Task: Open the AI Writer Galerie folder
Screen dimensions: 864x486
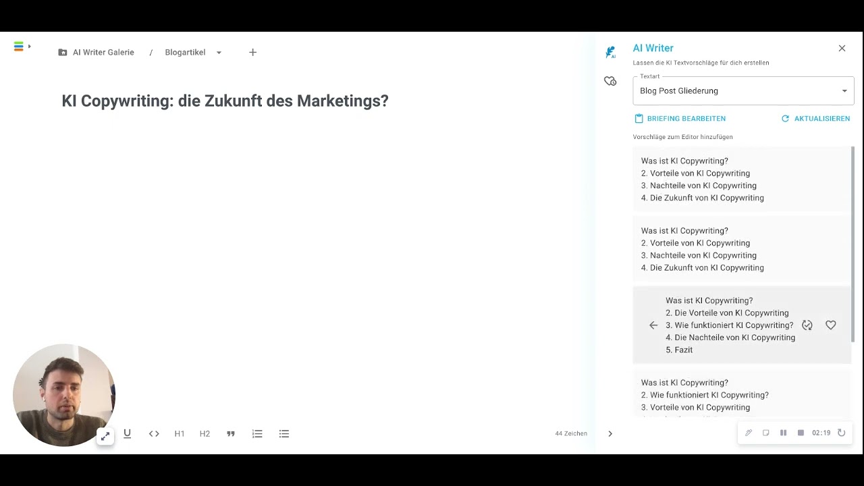Action: (96, 52)
